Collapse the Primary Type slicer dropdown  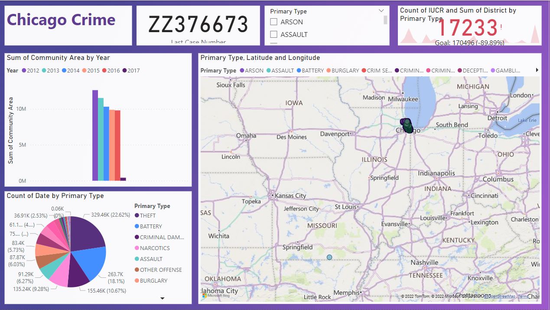[381, 10]
